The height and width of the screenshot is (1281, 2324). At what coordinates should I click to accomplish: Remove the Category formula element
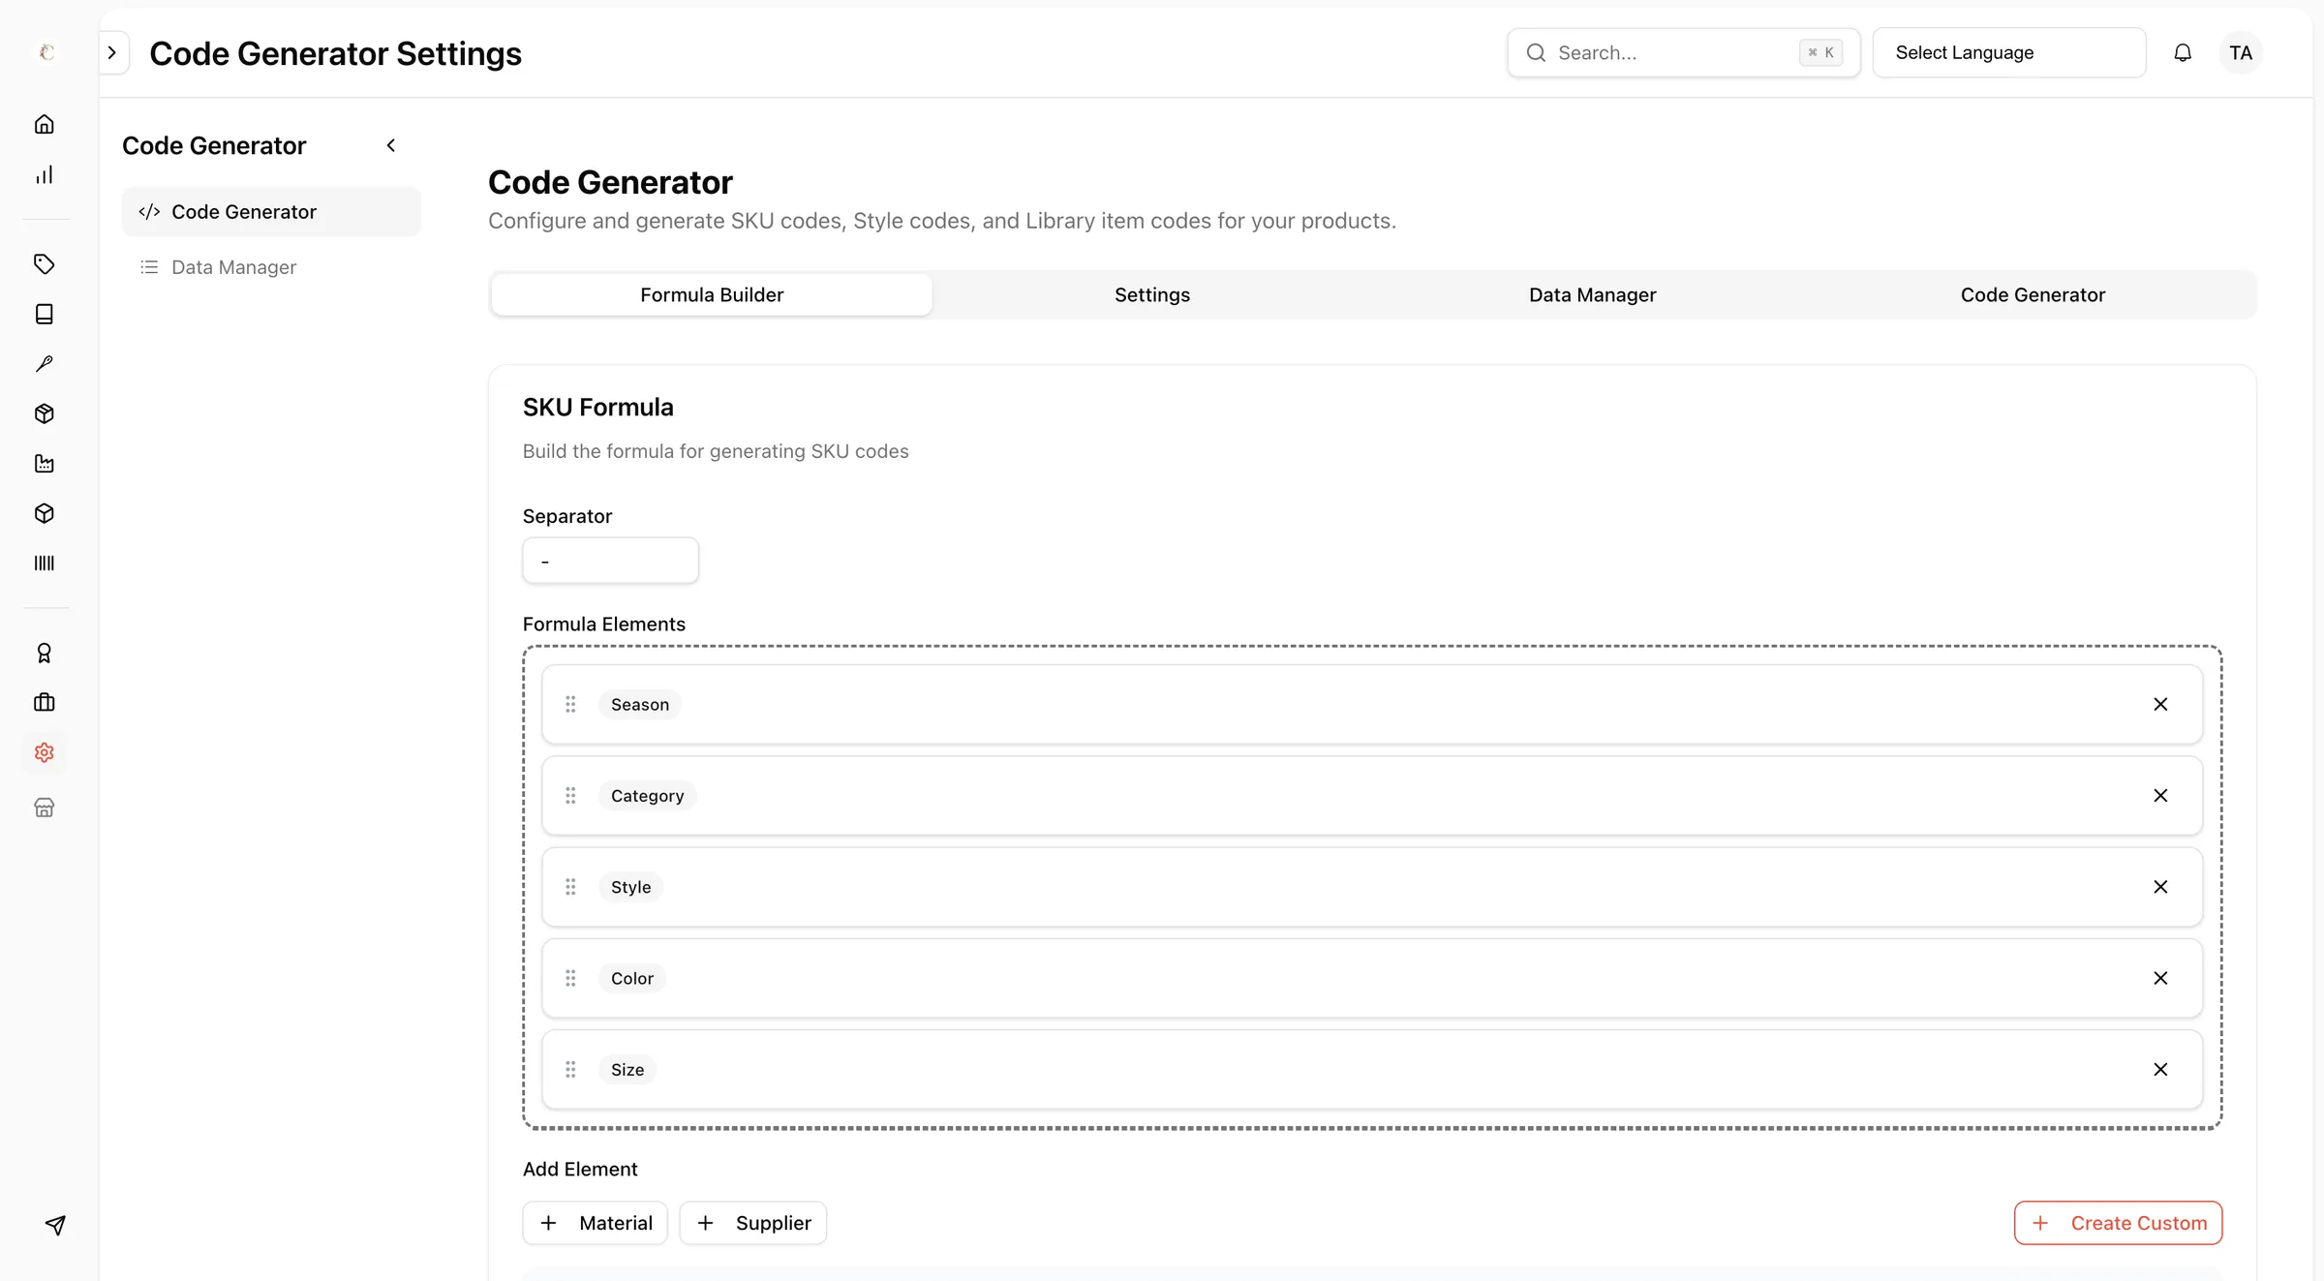click(2160, 795)
